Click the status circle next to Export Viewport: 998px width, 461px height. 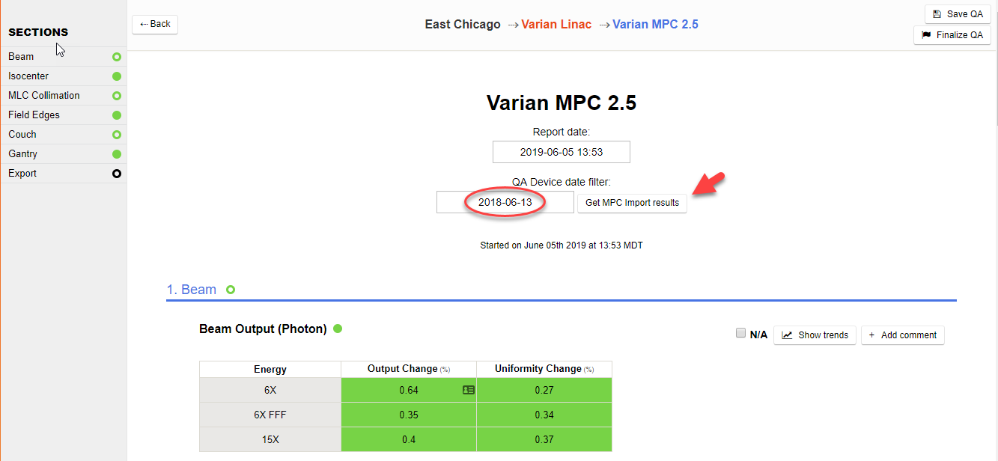click(x=117, y=174)
